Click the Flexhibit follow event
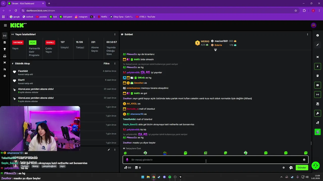 coord(65,73)
